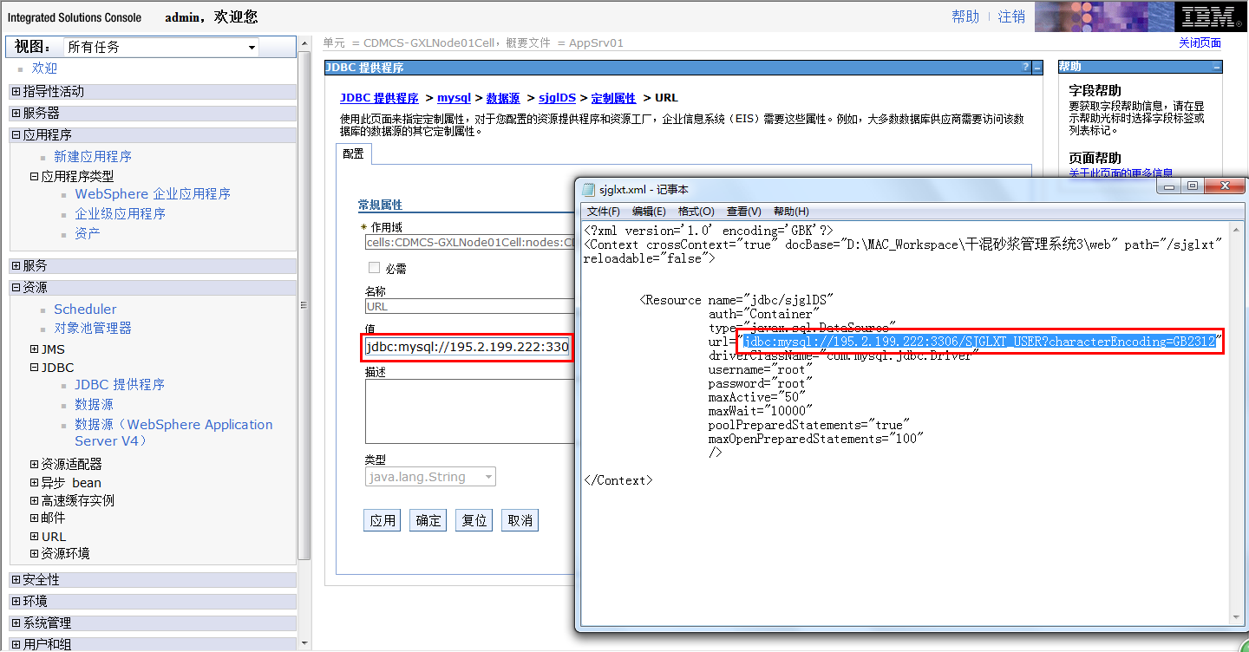Collapse the 资源 section
This screenshot has width=1249, height=652.
coord(16,287)
